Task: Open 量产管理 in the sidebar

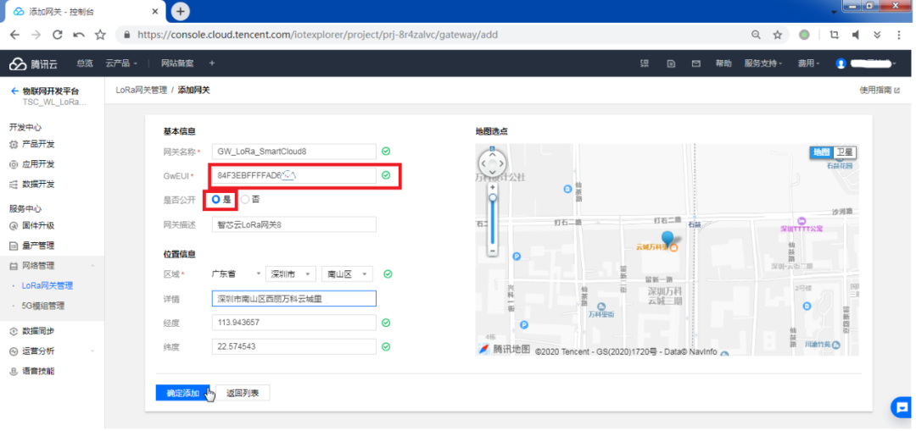Action: (x=38, y=246)
